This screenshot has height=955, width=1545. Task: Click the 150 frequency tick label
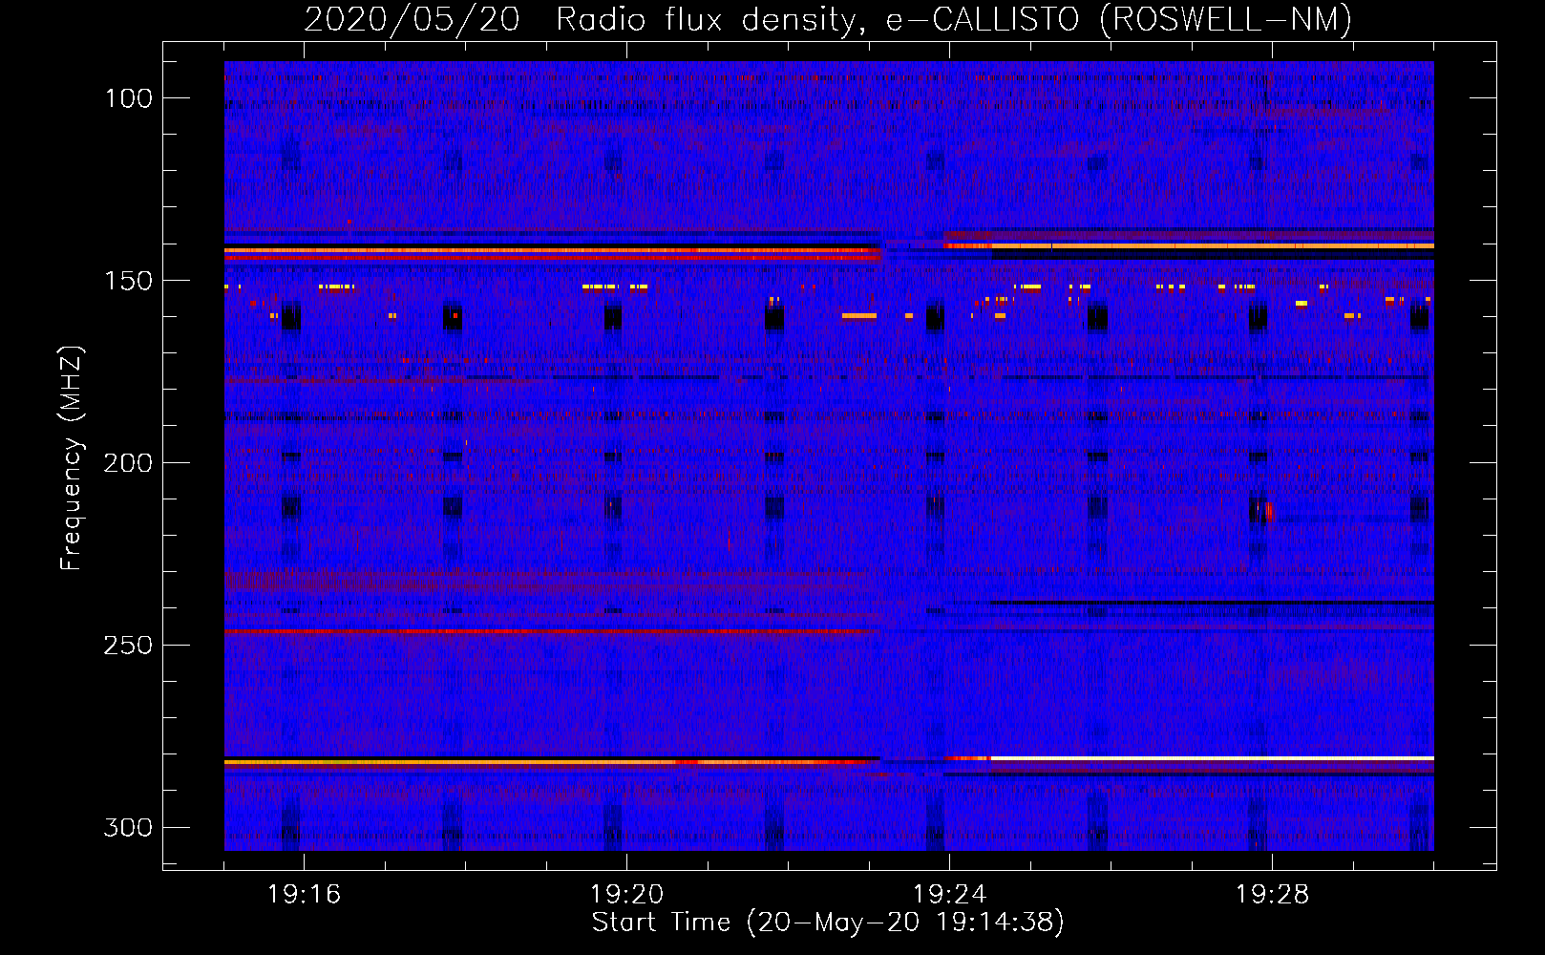[x=130, y=281]
